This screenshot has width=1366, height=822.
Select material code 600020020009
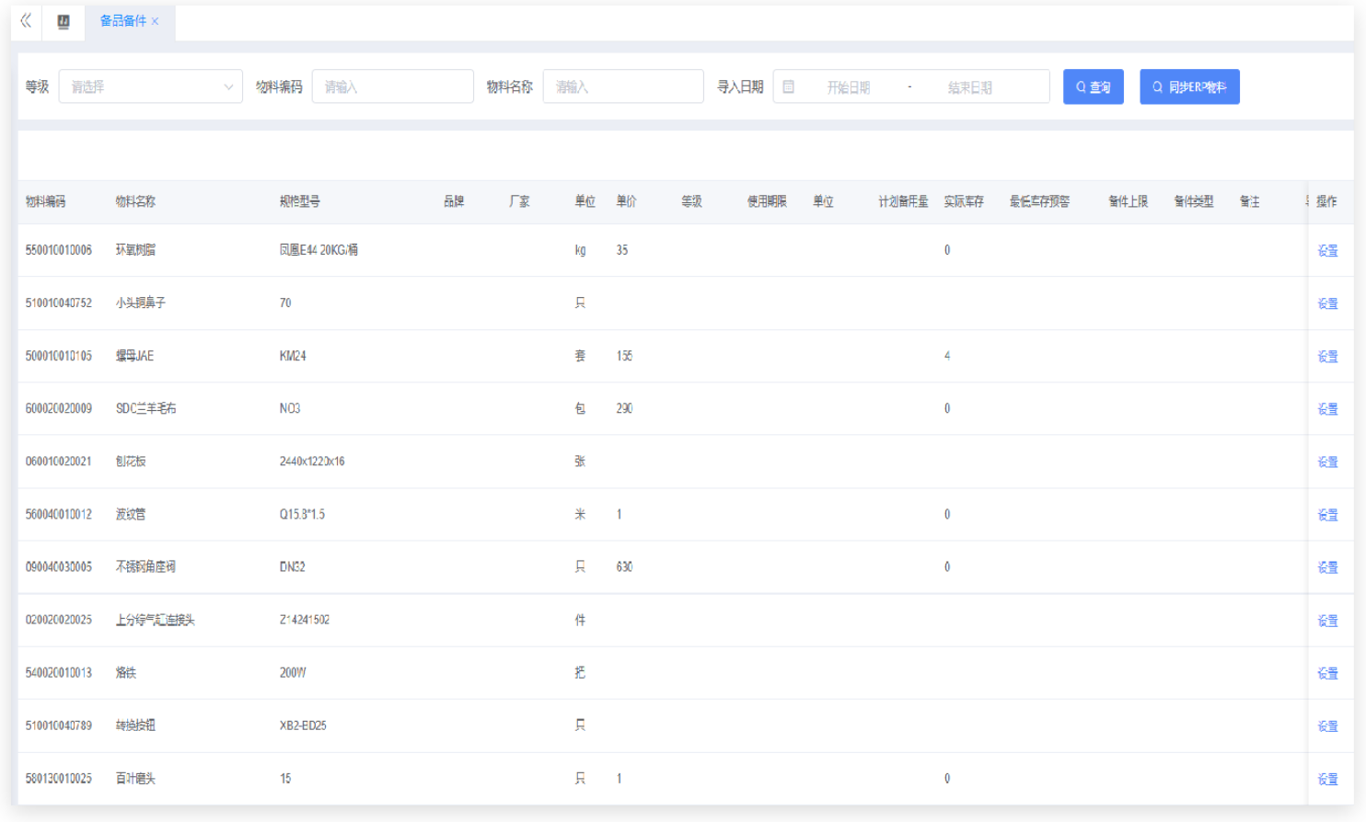point(59,408)
